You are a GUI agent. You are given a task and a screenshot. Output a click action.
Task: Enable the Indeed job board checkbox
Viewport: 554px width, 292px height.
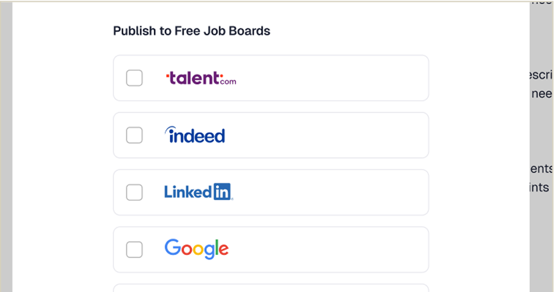(x=134, y=135)
